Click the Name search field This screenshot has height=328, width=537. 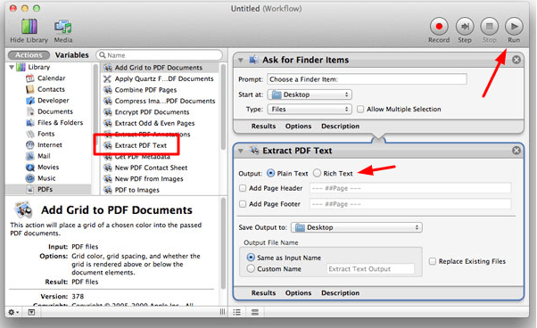pos(160,55)
